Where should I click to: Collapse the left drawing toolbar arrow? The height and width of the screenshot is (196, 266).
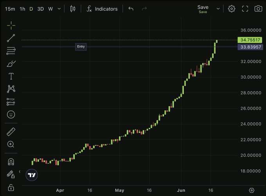pyautogui.click(x=20, y=172)
